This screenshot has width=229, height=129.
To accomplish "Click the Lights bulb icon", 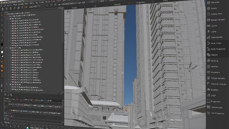I will 208,32.
